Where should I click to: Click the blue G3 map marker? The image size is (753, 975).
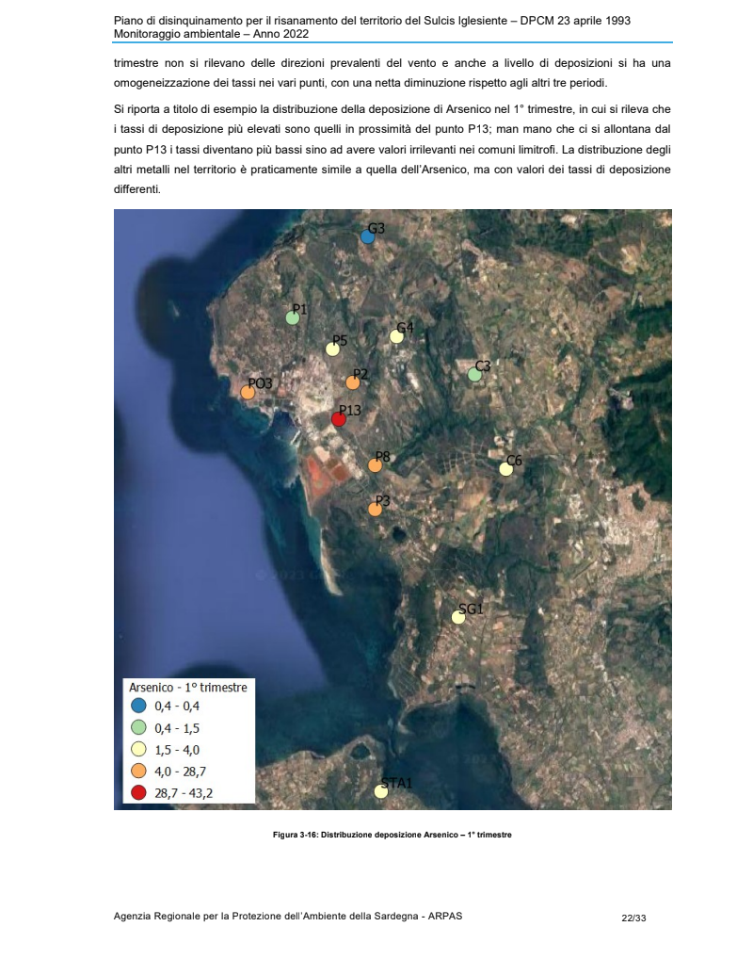point(368,237)
